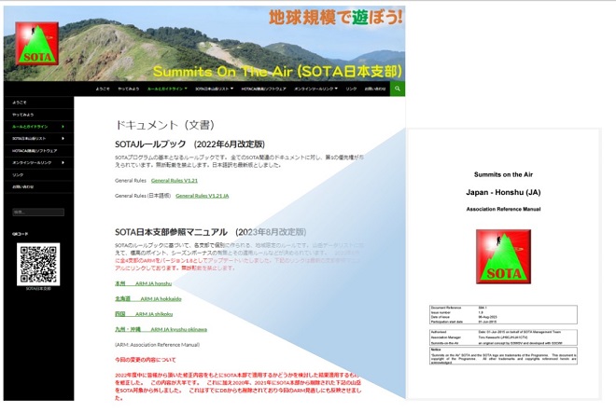Screen dimensions: 616x412
Task: Click the QR code image in the sidebar
Action: pyautogui.click(x=38, y=264)
